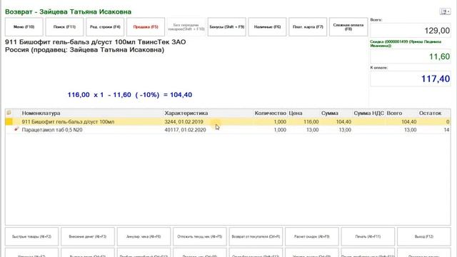The width and height of the screenshot is (457, 257).
Task: Click the table header corner icon
Action: click(x=9, y=113)
